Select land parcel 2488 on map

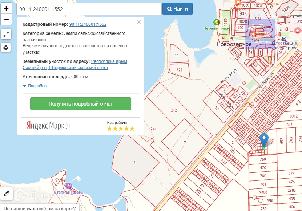click(263, 192)
